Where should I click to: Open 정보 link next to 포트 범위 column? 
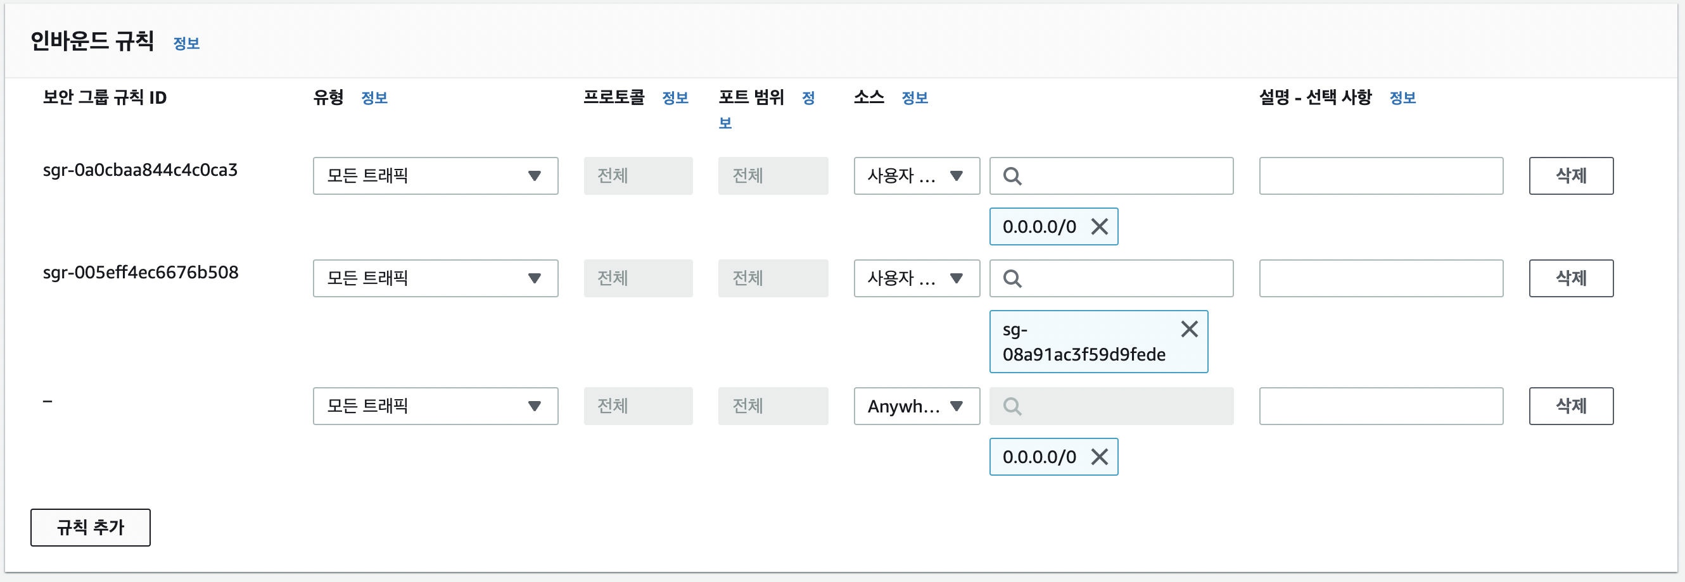(808, 98)
